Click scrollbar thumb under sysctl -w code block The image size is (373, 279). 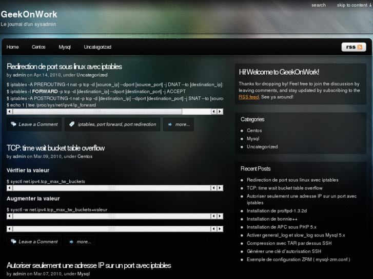coord(112,216)
